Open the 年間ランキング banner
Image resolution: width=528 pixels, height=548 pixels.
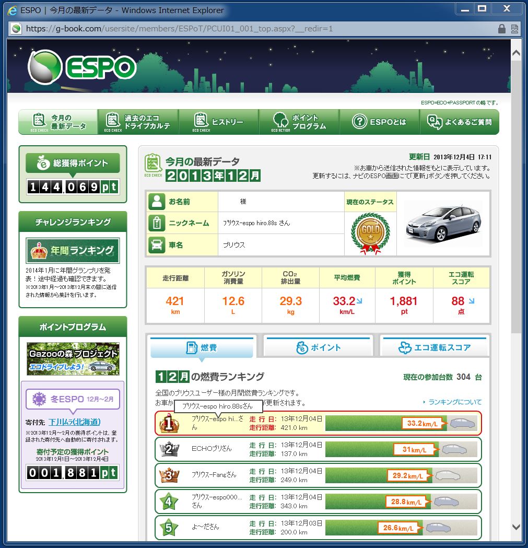[73, 251]
